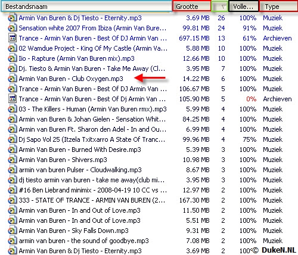This screenshot has width=298, height=255.
Task: Select the icon for the Sharon den Adel track
Action: pos(12,129)
